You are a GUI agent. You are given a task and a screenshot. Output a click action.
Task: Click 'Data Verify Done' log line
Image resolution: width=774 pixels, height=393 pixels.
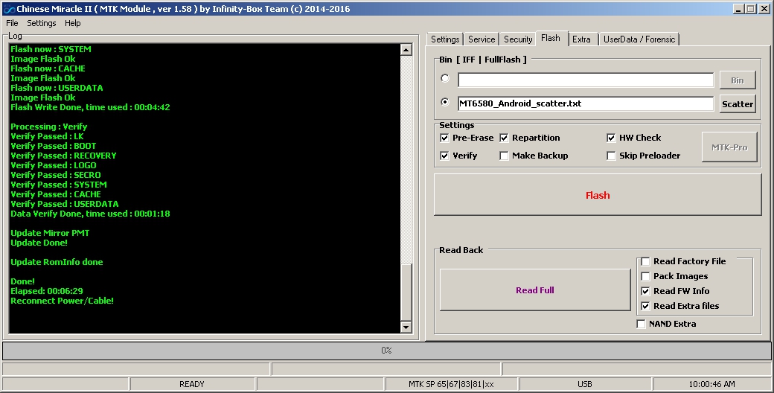click(90, 214)
